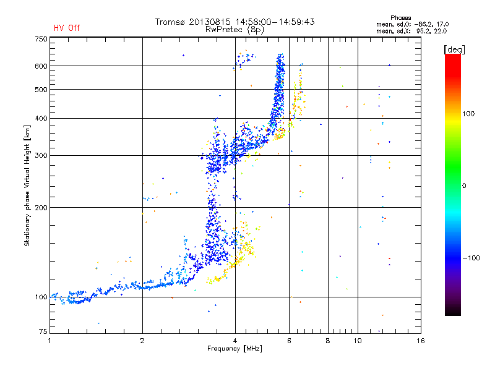The width and height of the screenshot is (495, 371).
Task: Click the x-axis tick label '10'
Action: 358,341
